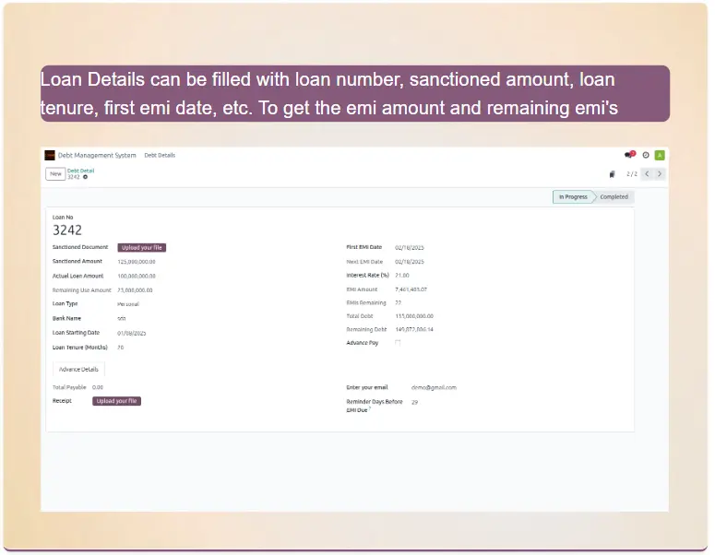Viewport: 715px width, 555px height.
Task: Go to the next record arrow
Action: 660,173
